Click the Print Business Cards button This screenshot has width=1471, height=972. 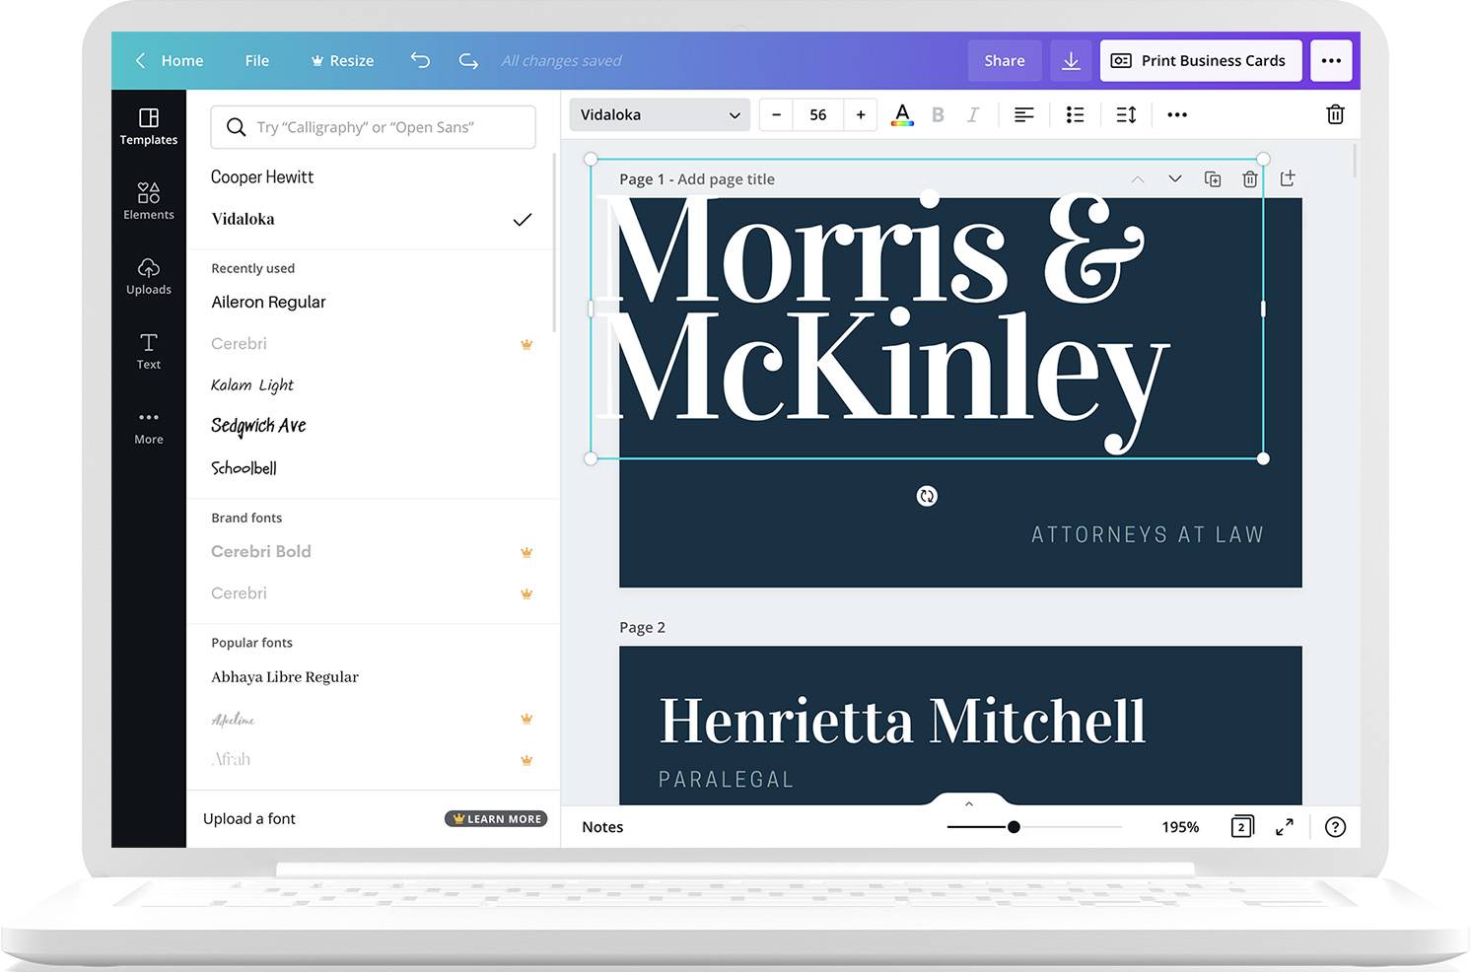click(x=1200, y=60)
